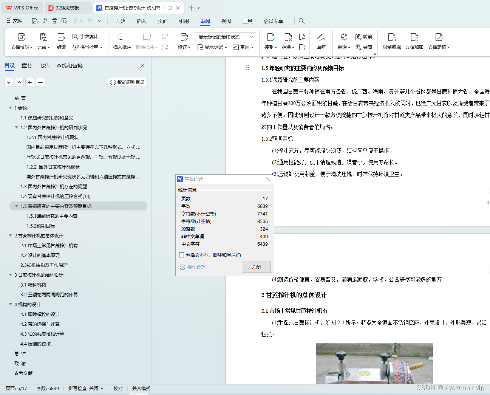The height and width of the screenshot is (395, 490).
Task: Add a new document tab with plus
Action: (191, 8)
